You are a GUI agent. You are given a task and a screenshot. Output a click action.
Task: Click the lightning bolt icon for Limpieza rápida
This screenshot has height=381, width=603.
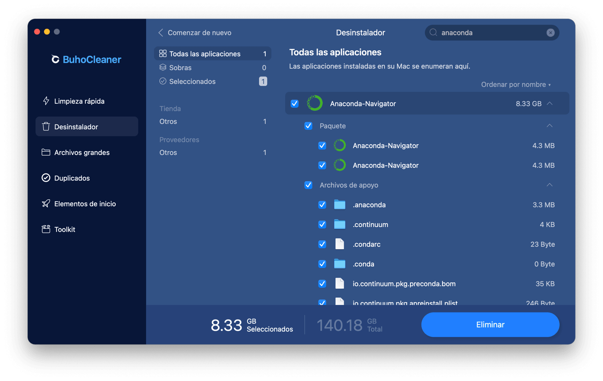pyautogui.click(x=46, y=101)
